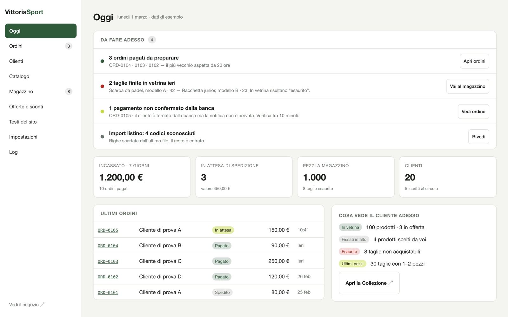Open the Catalogo sidebar page

[x=41, y=76]
